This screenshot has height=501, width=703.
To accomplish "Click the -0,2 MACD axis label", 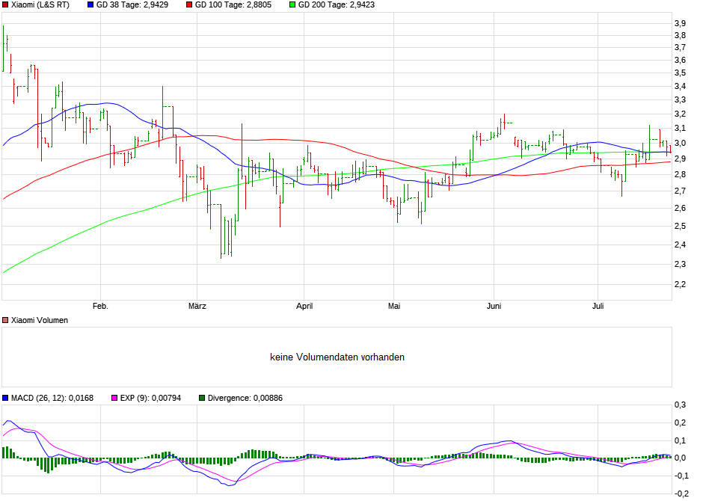I will pos(681,494).
